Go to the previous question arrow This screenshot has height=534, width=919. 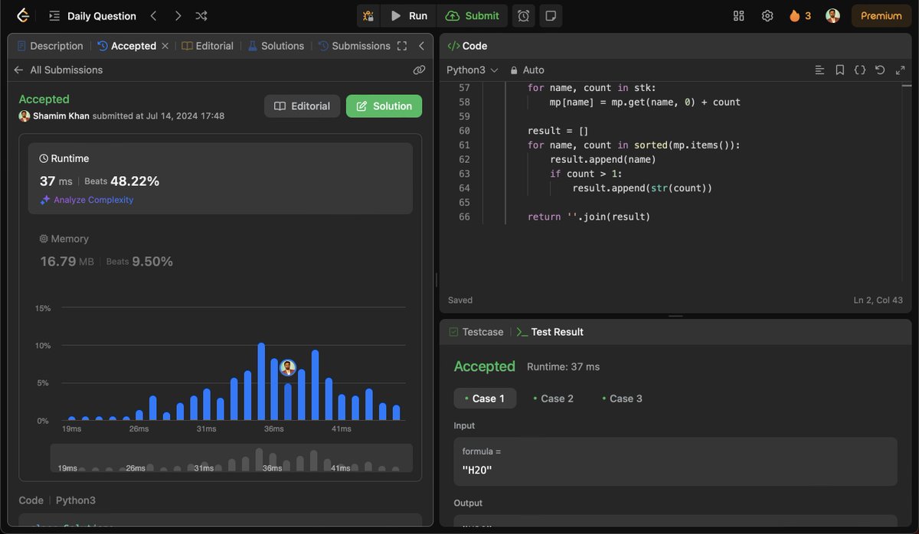click(154, 16)
